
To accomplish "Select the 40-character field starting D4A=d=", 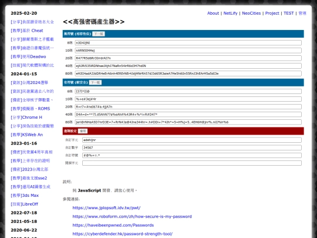I will (x=188, y=115).
